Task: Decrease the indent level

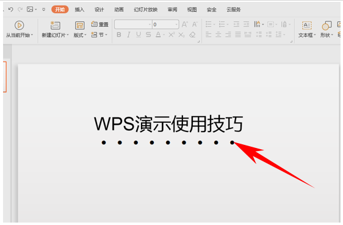Action: coord(236,24)
